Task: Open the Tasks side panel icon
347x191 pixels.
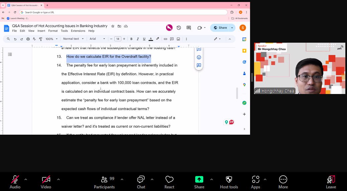Action: (x=244, y=62)
